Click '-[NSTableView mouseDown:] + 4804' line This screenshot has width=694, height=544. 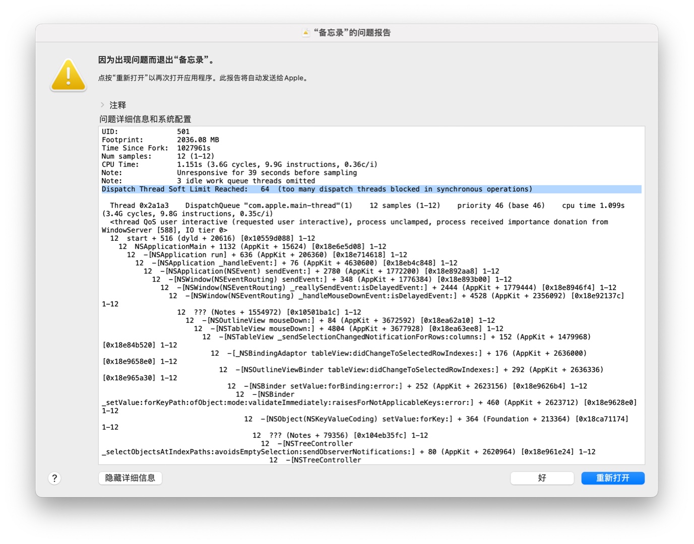coord(349,328)
